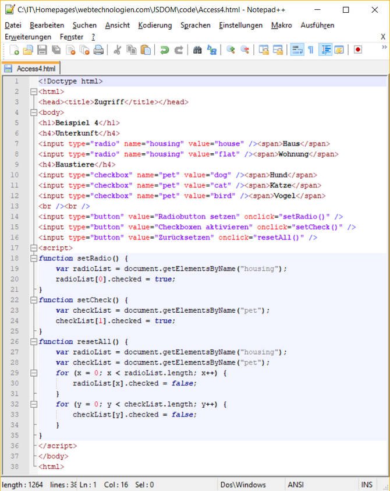This screenshot has width=390, height=491.
Task: Zoom in with the magnifier plus icon
Action: (x=231, y=50)
